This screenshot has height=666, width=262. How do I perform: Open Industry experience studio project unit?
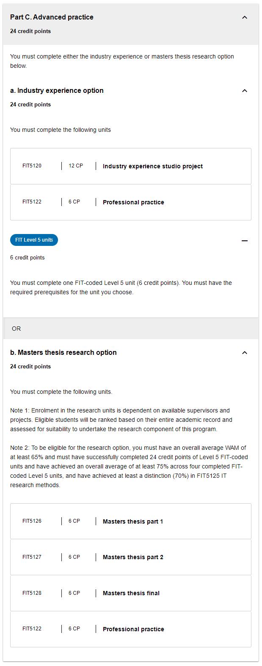tap(152, 166)
